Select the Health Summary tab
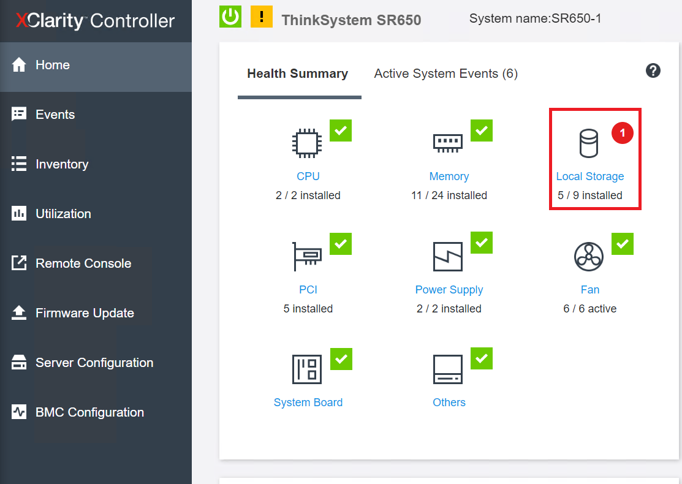Viewport: 682px width, 484px height. point(298,74)
